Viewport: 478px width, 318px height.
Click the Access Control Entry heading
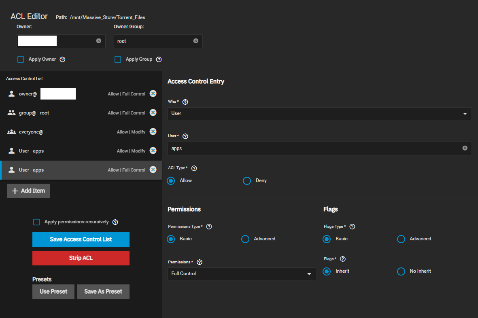196,81
